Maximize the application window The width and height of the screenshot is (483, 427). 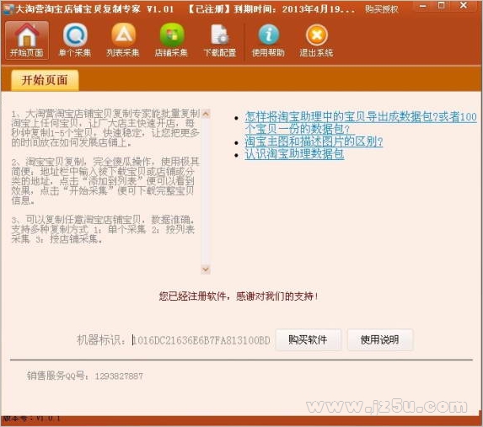coord(442,6)
